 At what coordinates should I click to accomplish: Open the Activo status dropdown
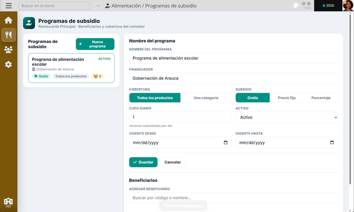pyautogui.click(x=287, y=117)
